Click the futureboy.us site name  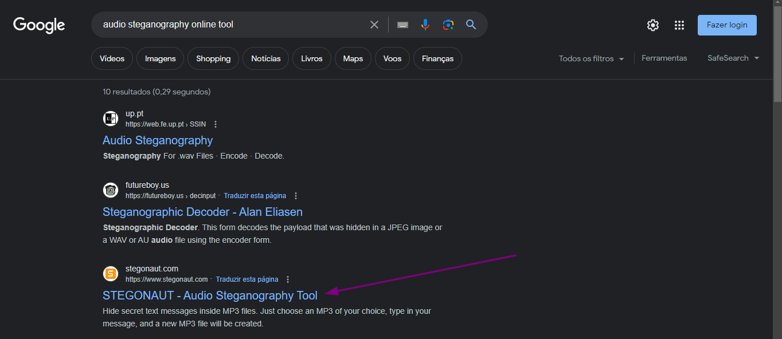[147, 185]
